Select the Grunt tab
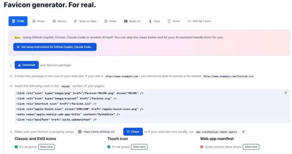 point(174,21)
